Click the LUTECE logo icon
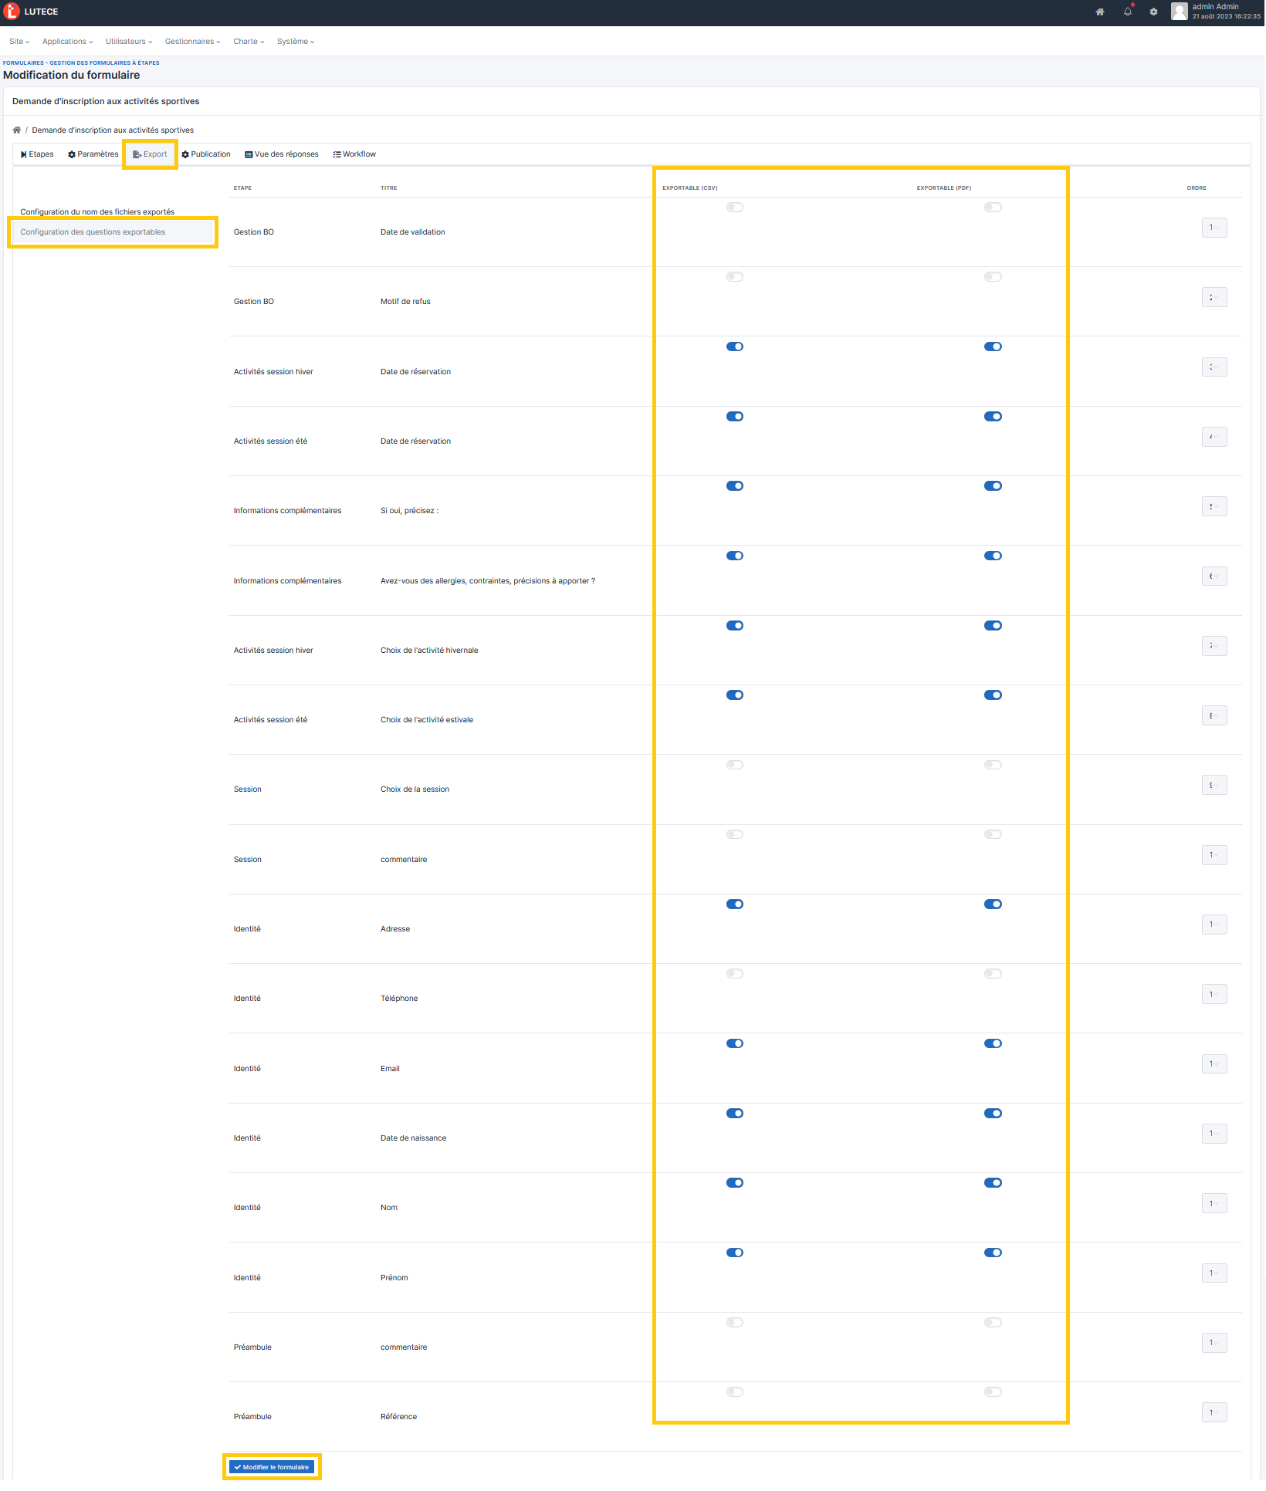 tap(12, 12)
